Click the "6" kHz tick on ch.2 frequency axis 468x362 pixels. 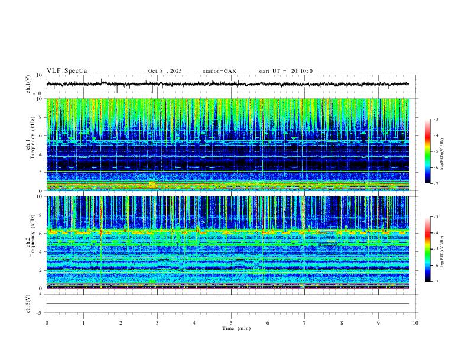pyautogui.click(x=41, y=234)
